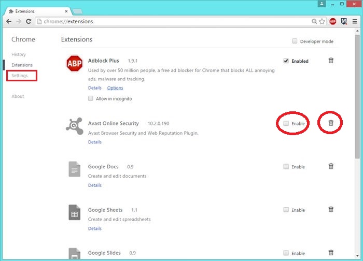Remove Adblock Plus using its trash icon

tap(331, 61)
